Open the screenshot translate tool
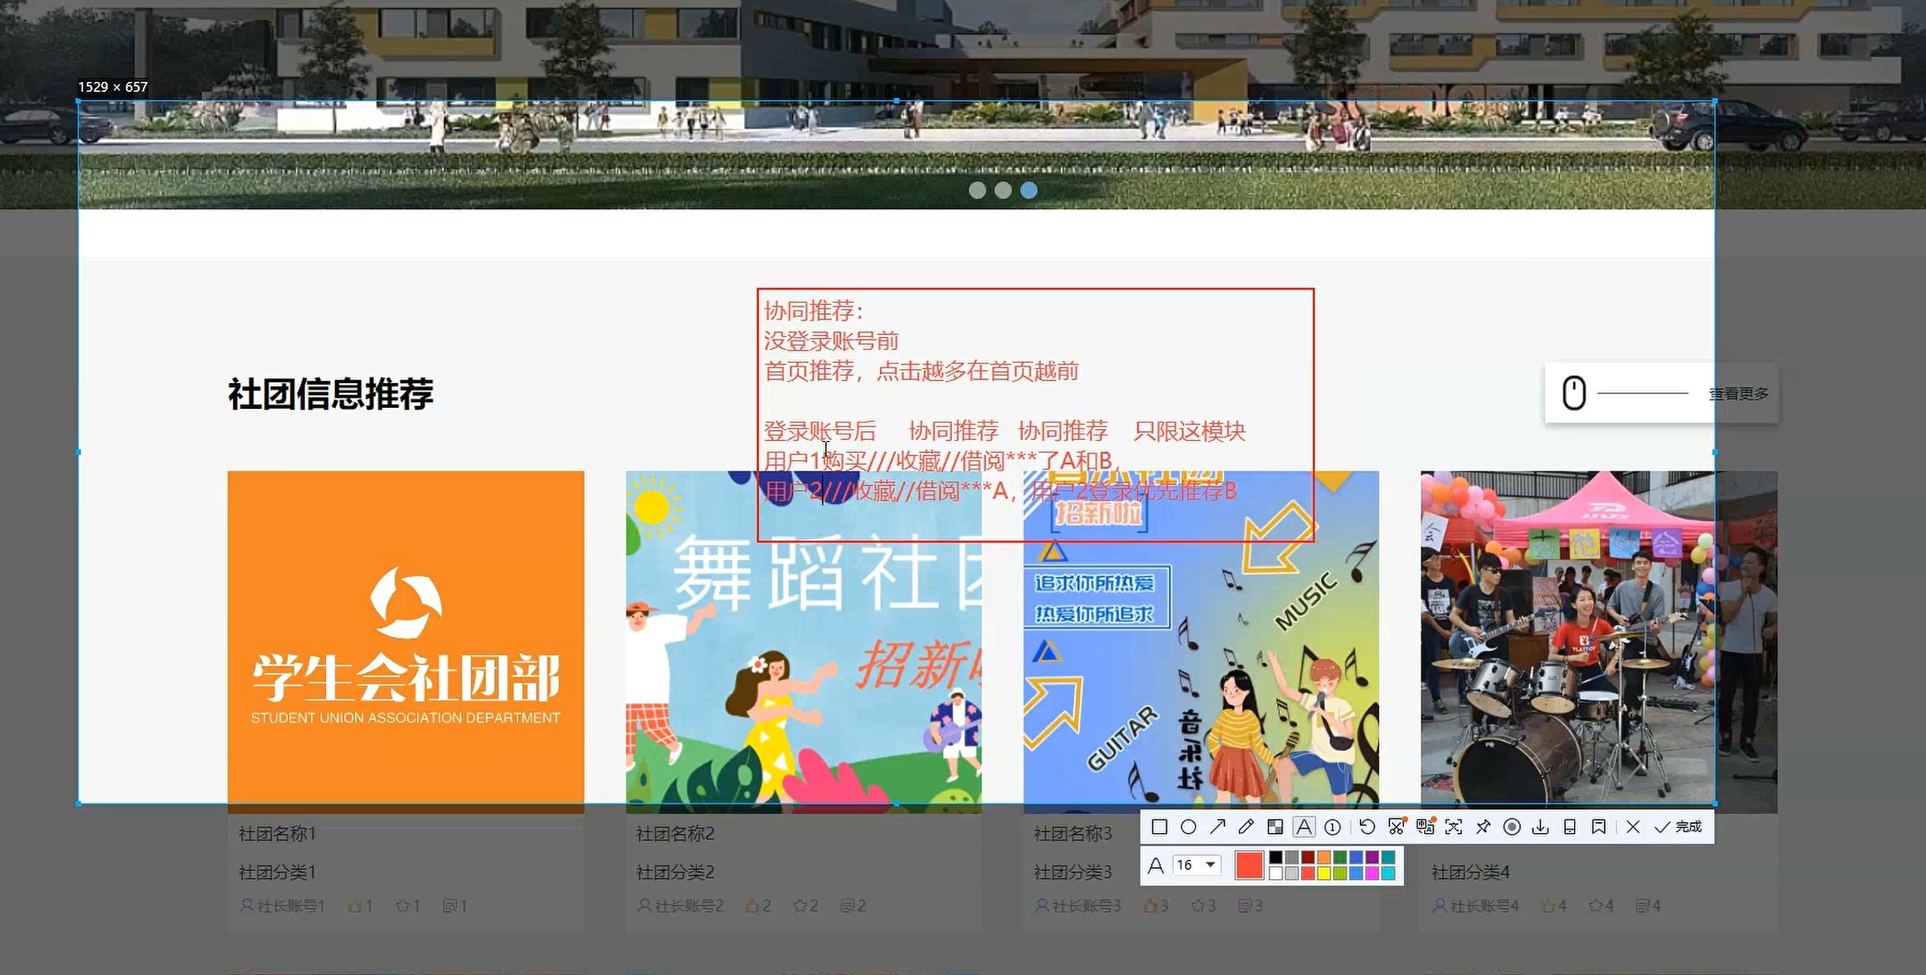Image resolution: width=1926 pixels, height=975 pixels. (x=1425, y=827)
